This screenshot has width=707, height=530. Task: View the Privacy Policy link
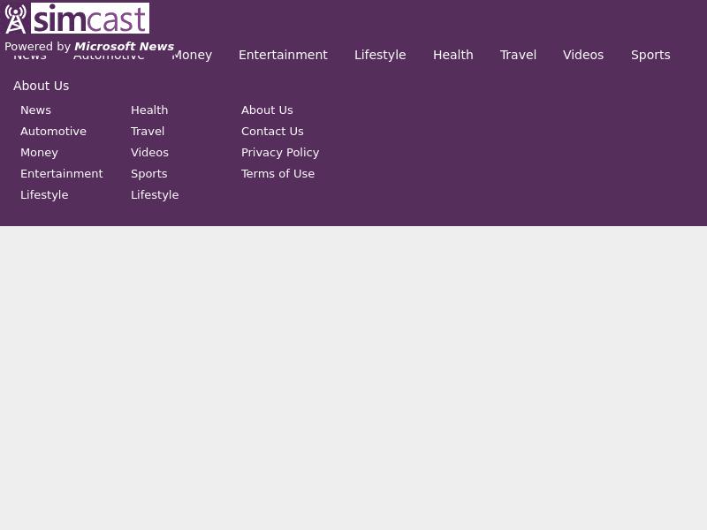point(280,153)
